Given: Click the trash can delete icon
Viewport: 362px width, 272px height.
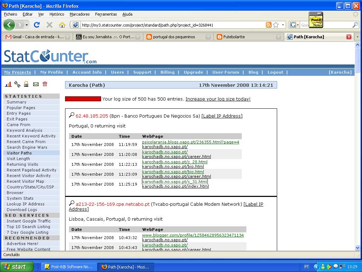Looking at the screenshot, I should 45,84.
